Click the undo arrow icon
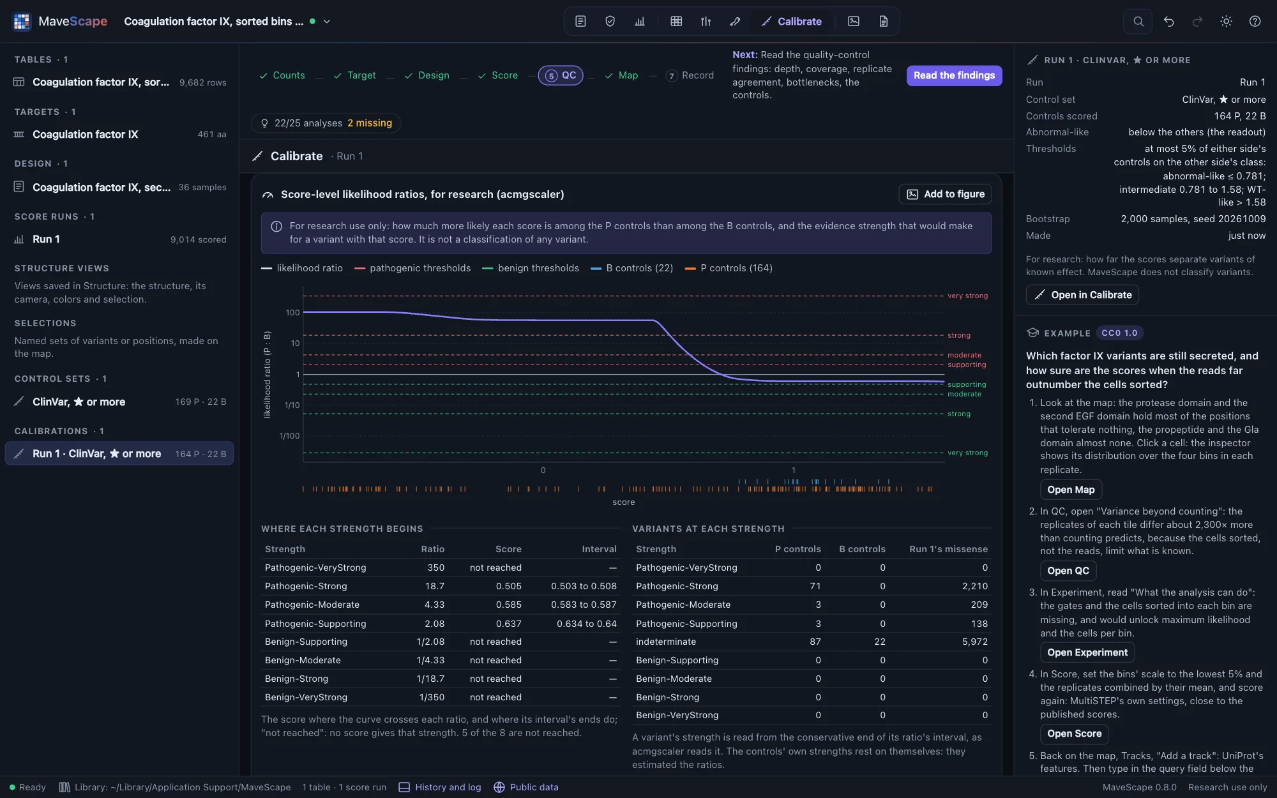Image resolution: width=1277 pixels, height=798 pixels. pyautogui.click(x=1168, y=21)
